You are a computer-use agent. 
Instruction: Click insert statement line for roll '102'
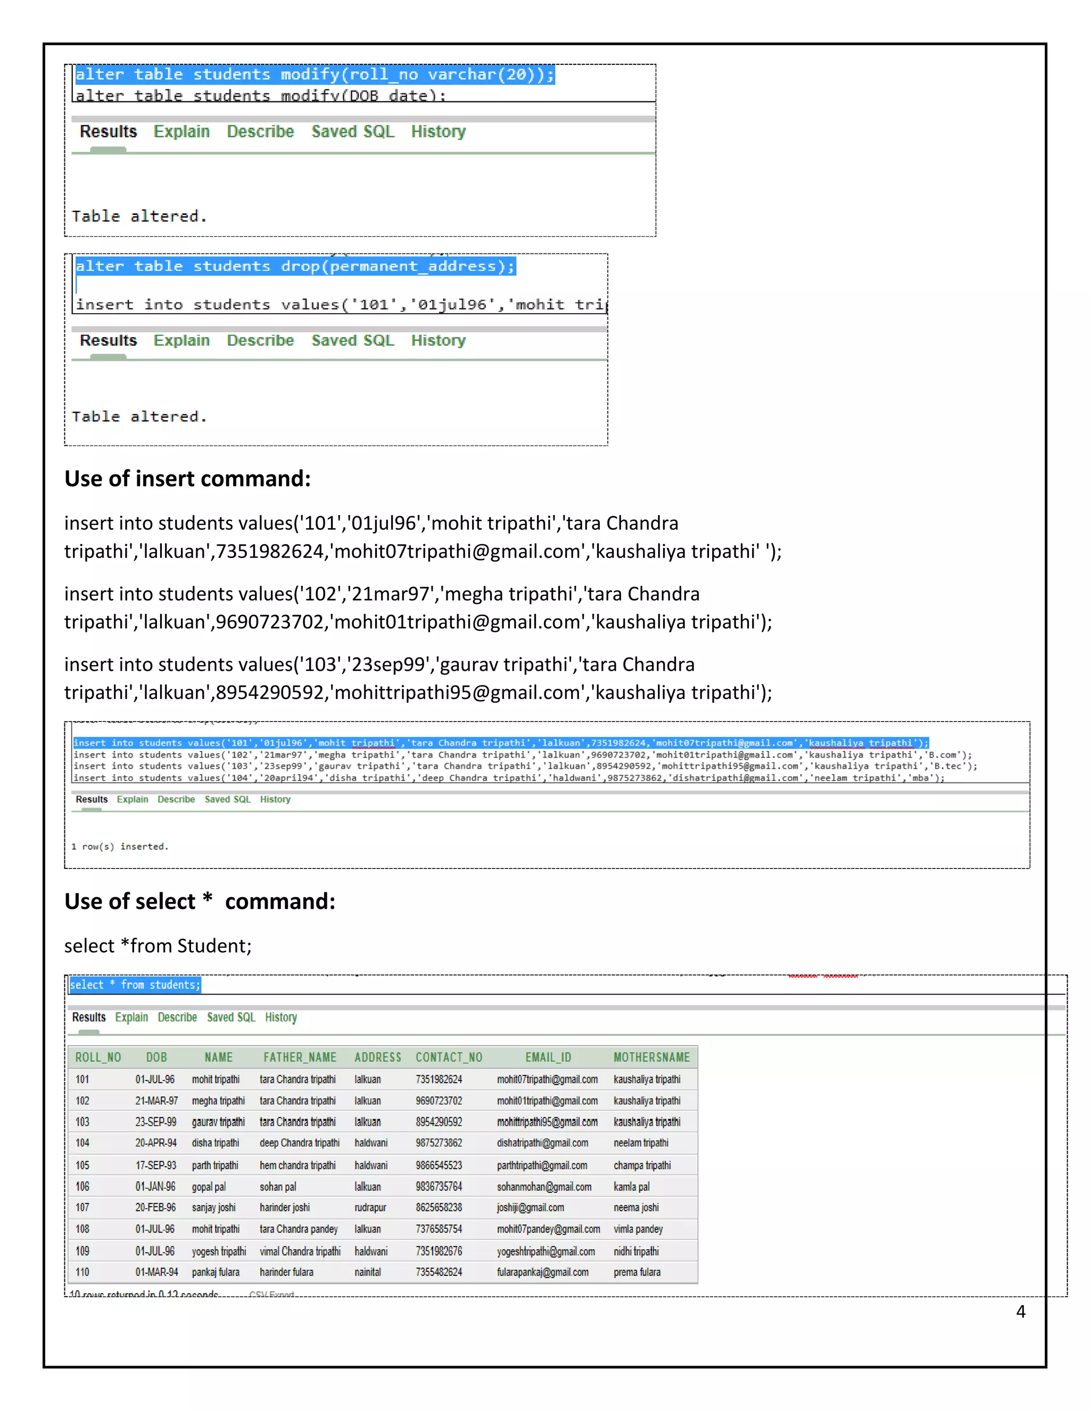pyautogui.click(x=523, y=754)
